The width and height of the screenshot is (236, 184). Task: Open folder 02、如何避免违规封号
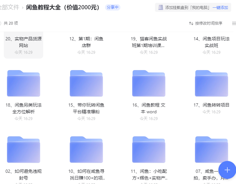point(23,149)
